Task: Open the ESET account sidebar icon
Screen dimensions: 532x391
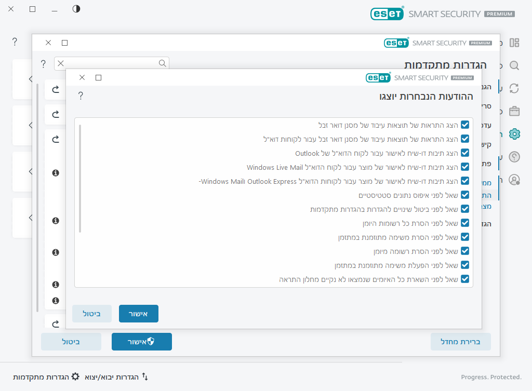Action: pos(514,180)
